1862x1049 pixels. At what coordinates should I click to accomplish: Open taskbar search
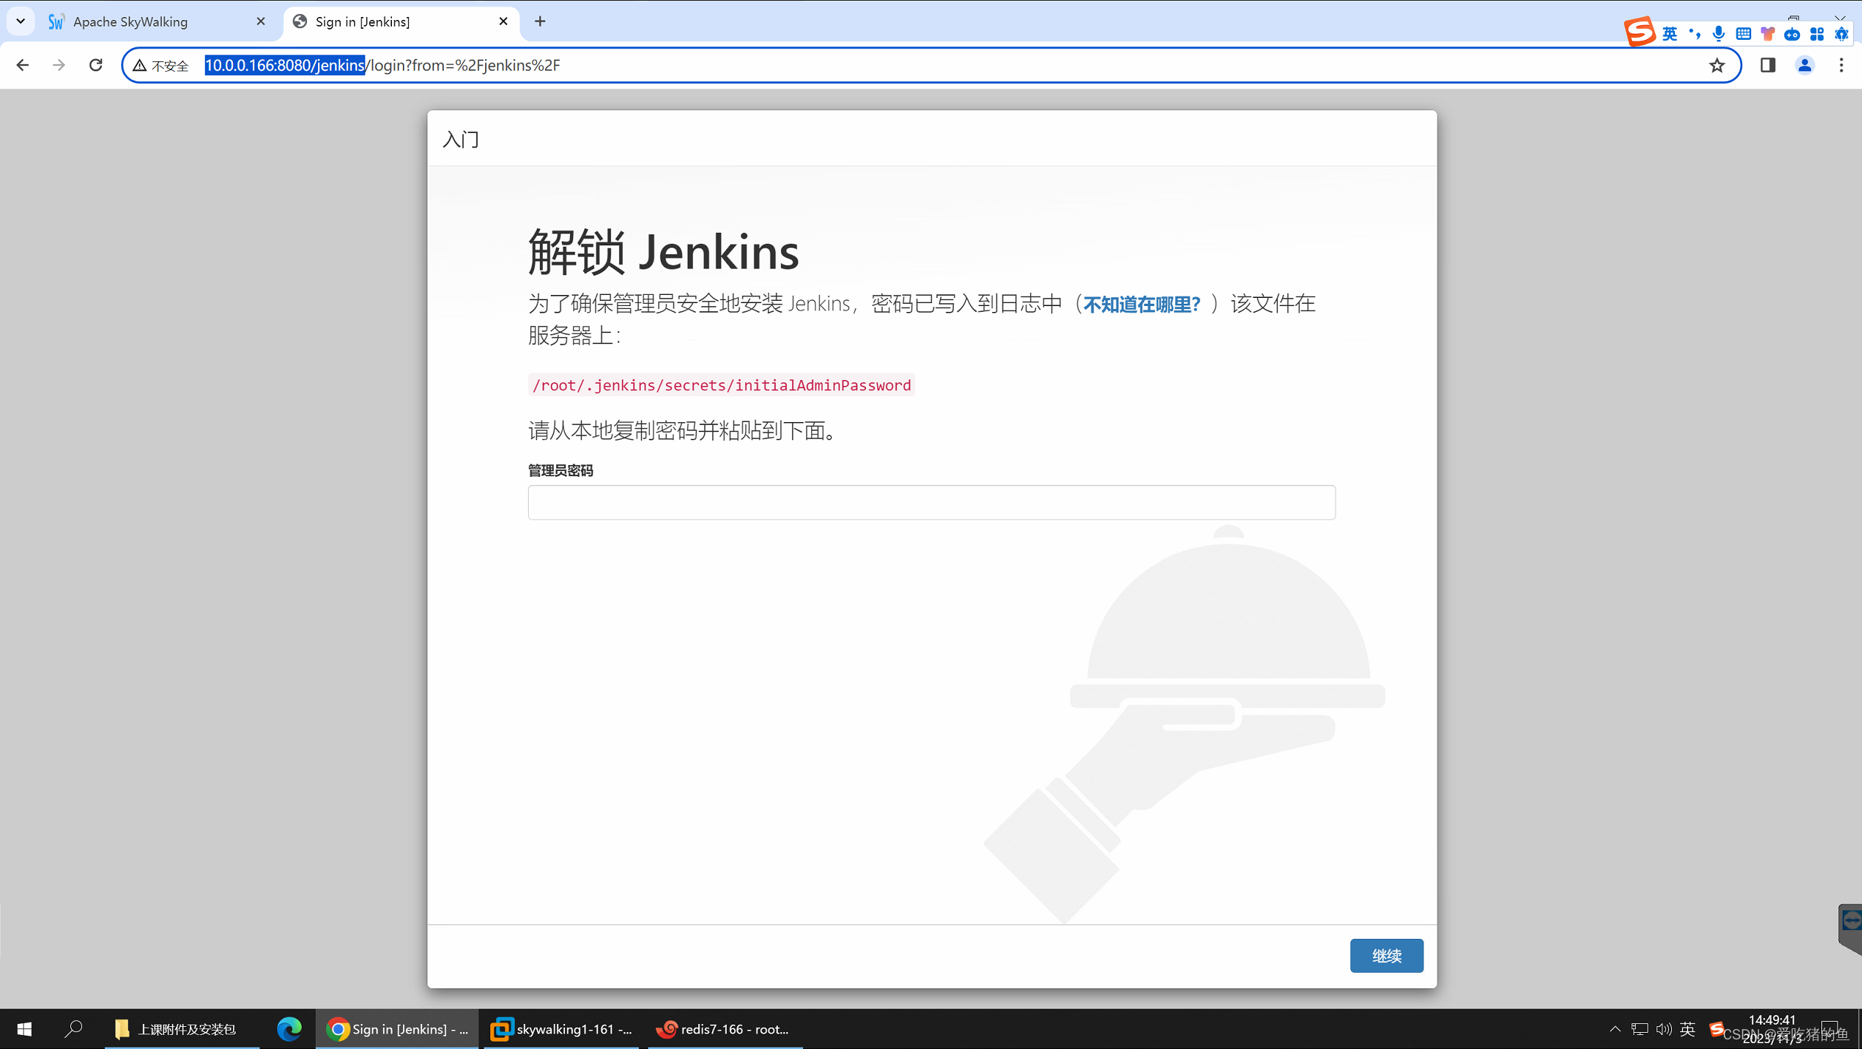tap(73, 1028)
